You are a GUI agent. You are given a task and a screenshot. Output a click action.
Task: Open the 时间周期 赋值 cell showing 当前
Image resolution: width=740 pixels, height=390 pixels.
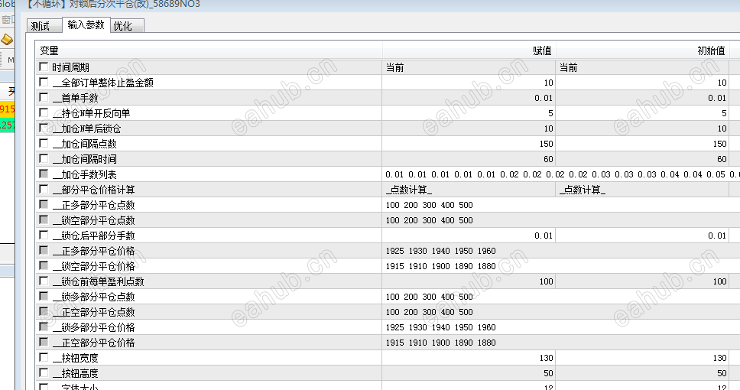pyautogui.click(x=469, y=67)
